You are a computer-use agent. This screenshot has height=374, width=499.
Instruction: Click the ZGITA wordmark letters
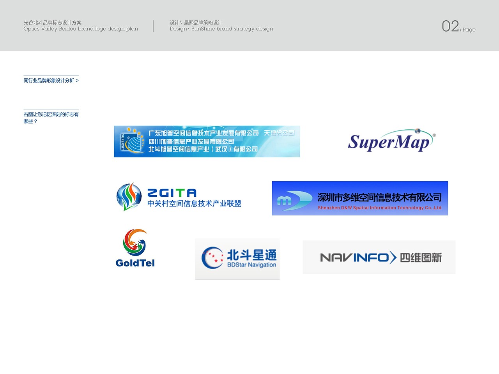172,193
